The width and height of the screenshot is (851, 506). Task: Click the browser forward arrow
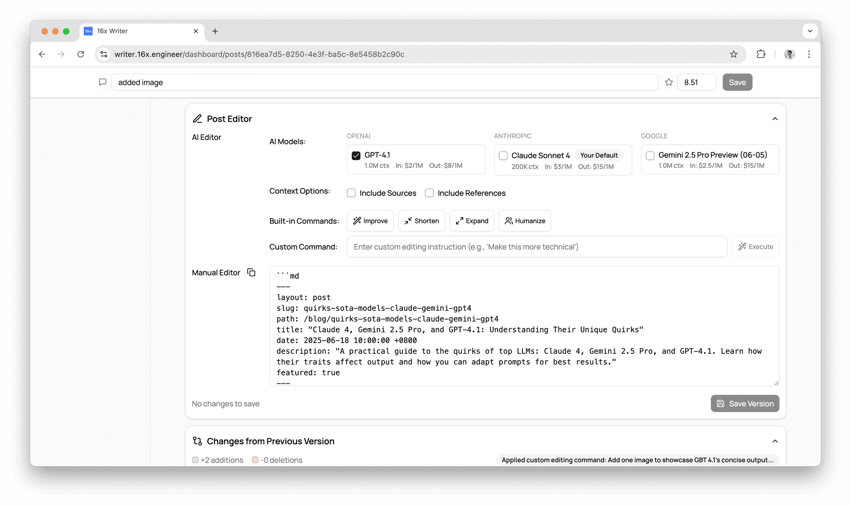coord(61,54)
